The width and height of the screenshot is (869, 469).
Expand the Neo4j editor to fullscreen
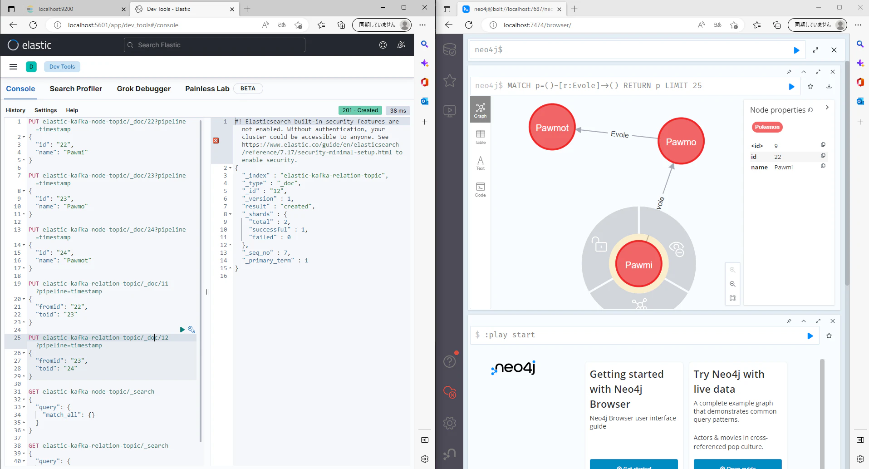[x=815, y=50]
